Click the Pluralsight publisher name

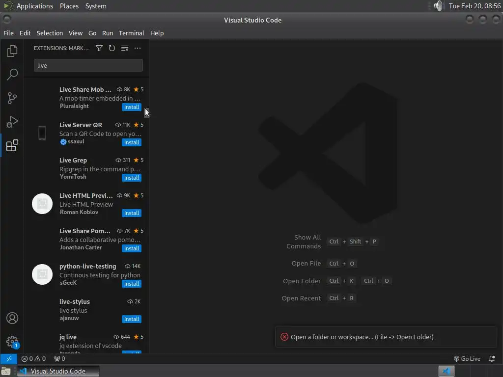pos(74,106)
